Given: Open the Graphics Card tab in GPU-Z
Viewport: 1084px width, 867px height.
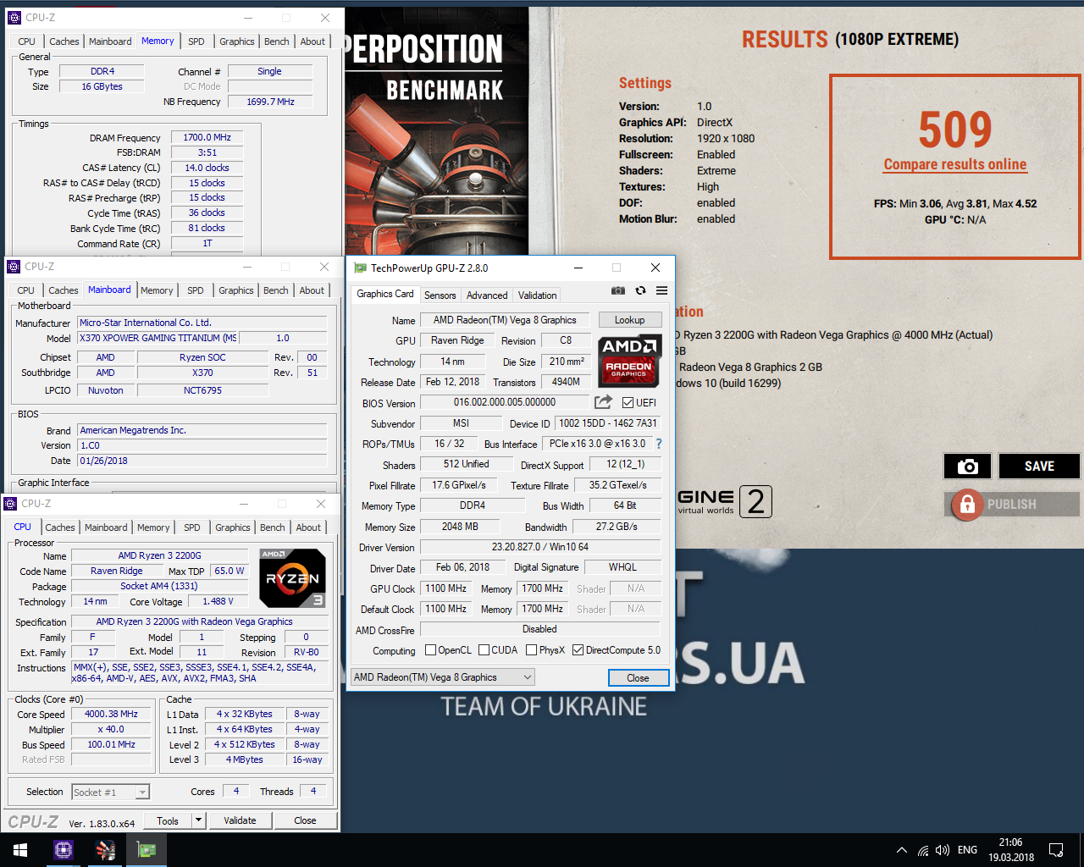Looking at the screenshot, I should coord(385,294).
